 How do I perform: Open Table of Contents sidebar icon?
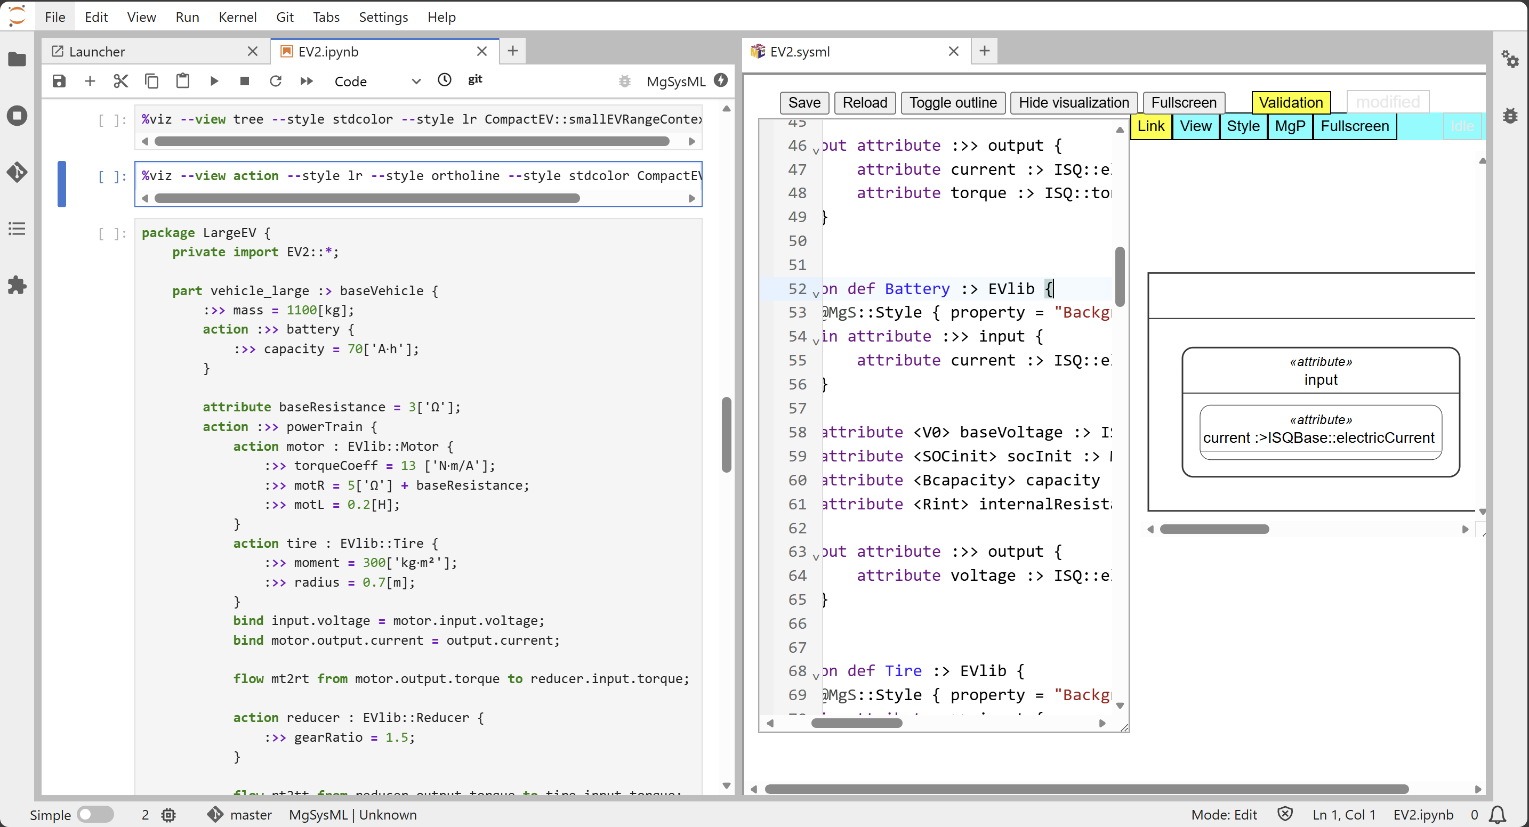coord(17,229)
